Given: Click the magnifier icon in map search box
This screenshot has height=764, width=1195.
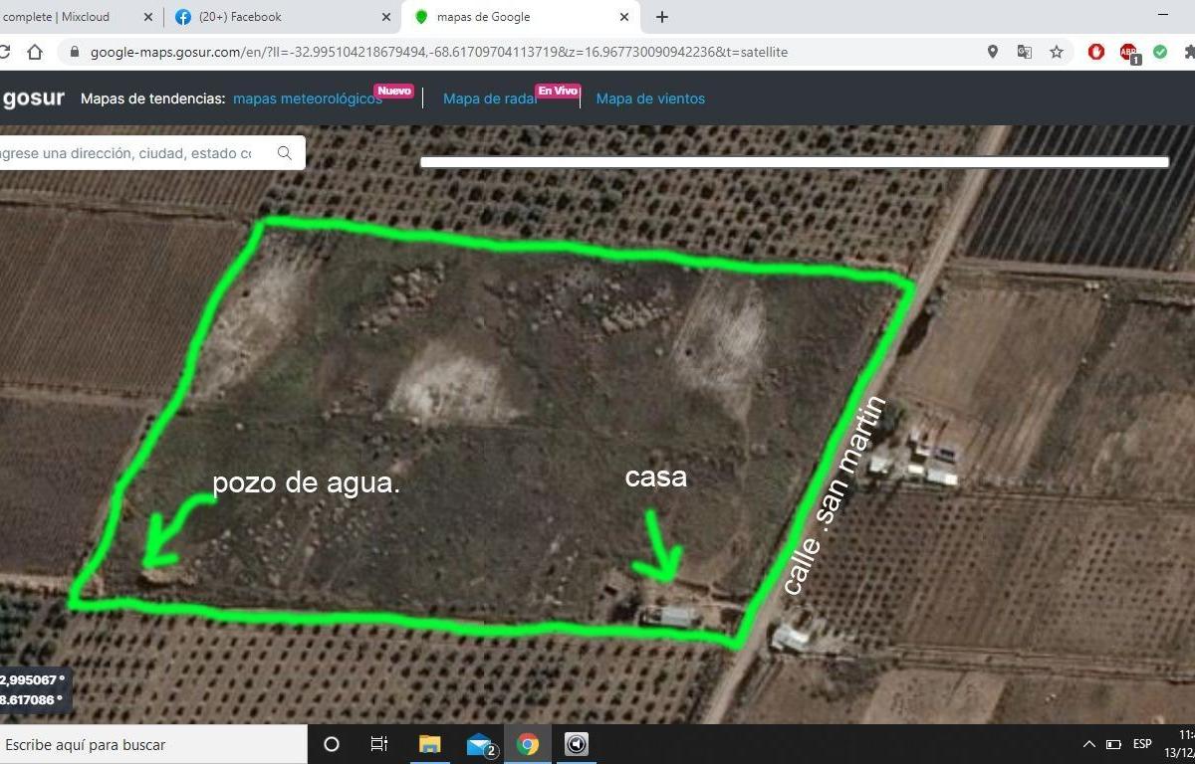Looking at the screenshot, I should point(285,153).
